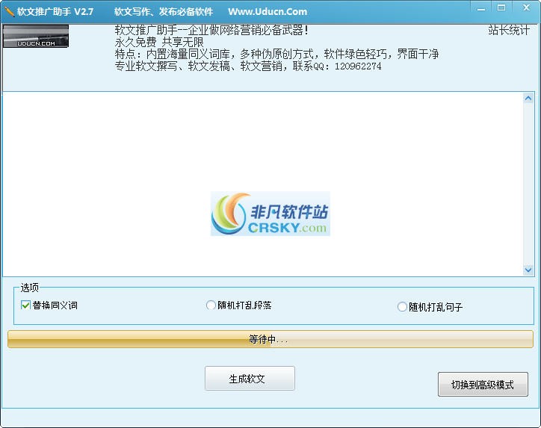Click the scroll up arrow of text area
This screenshot has height=428, width=541.
[x=528, y=99]
